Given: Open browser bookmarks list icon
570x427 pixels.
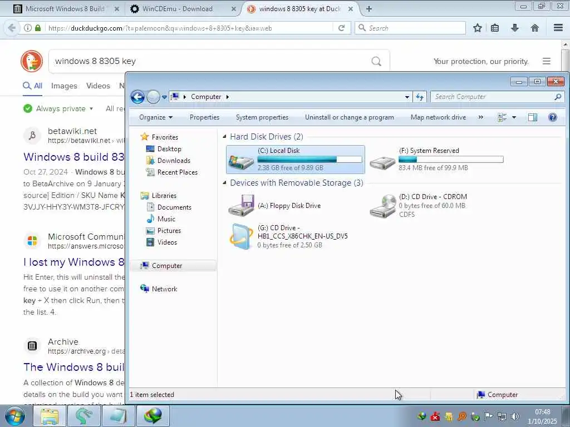Looking at the screenshot, I should click(495, 28).
